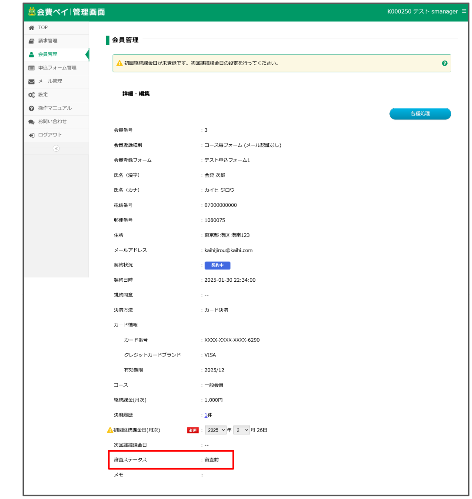Click the ログアウト exit icon

tap(31, 135)
